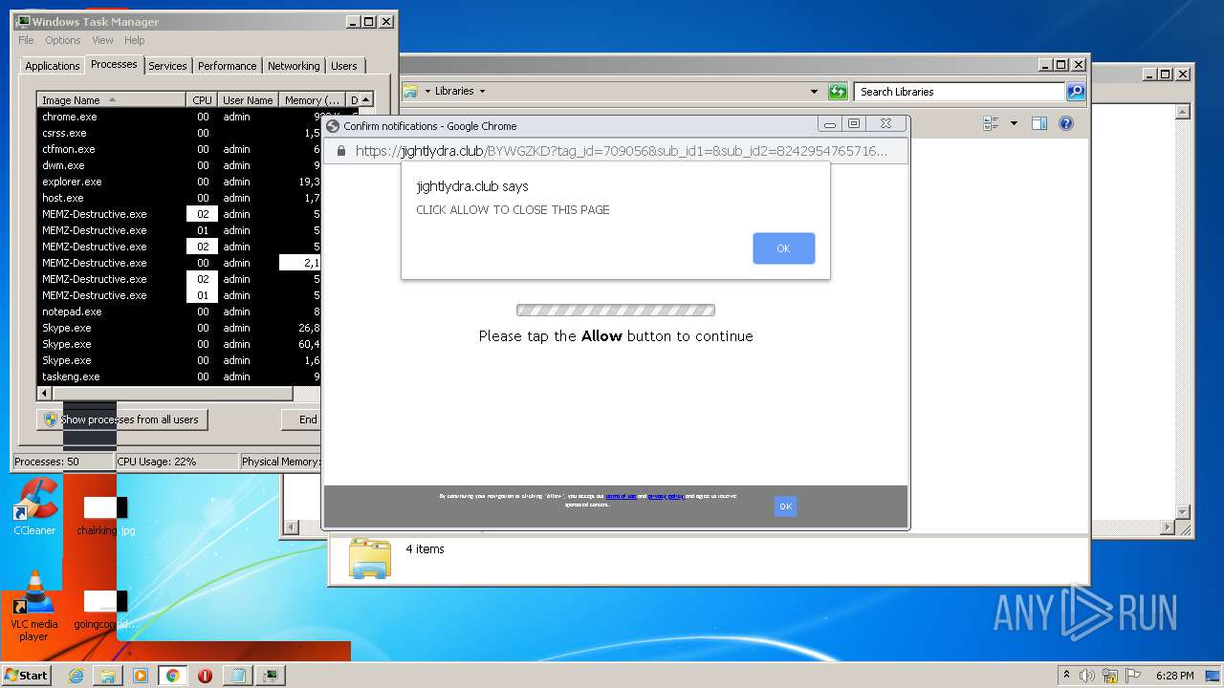The image size is (1224, 688).
Task: Click Show processes from all users
Action: tap(121, 419)
